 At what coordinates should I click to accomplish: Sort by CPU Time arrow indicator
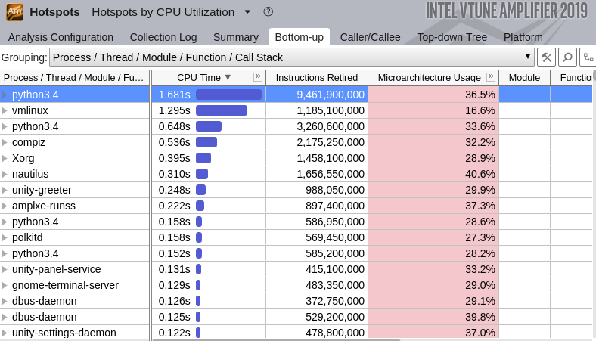228,77
